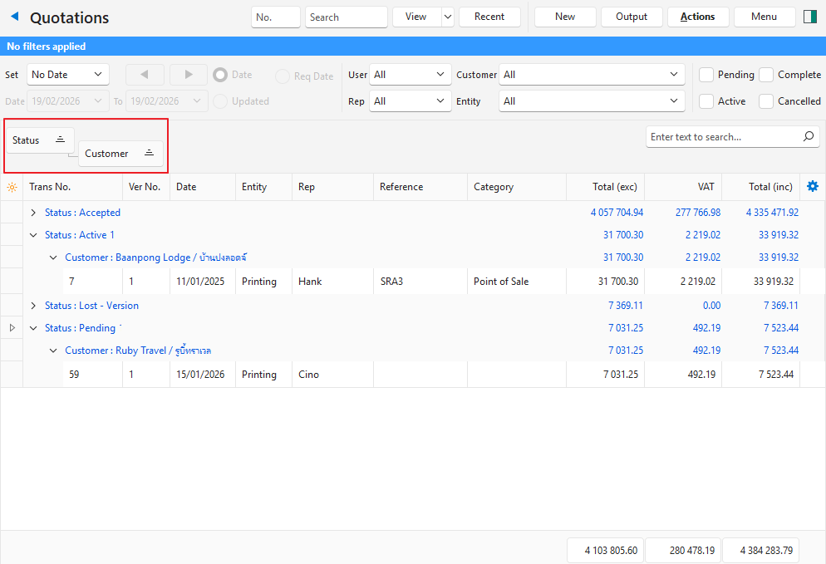Click the next date arrow button

(189, 75)
